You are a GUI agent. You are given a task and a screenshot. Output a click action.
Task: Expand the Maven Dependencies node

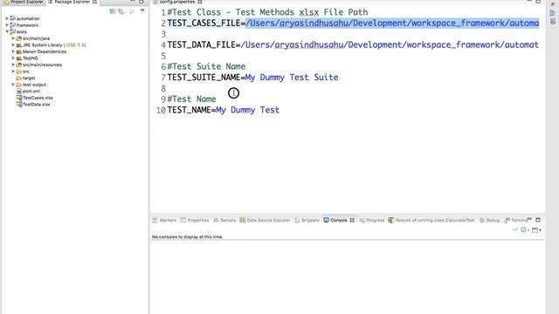pyautogui.click(x=13, y=51)
